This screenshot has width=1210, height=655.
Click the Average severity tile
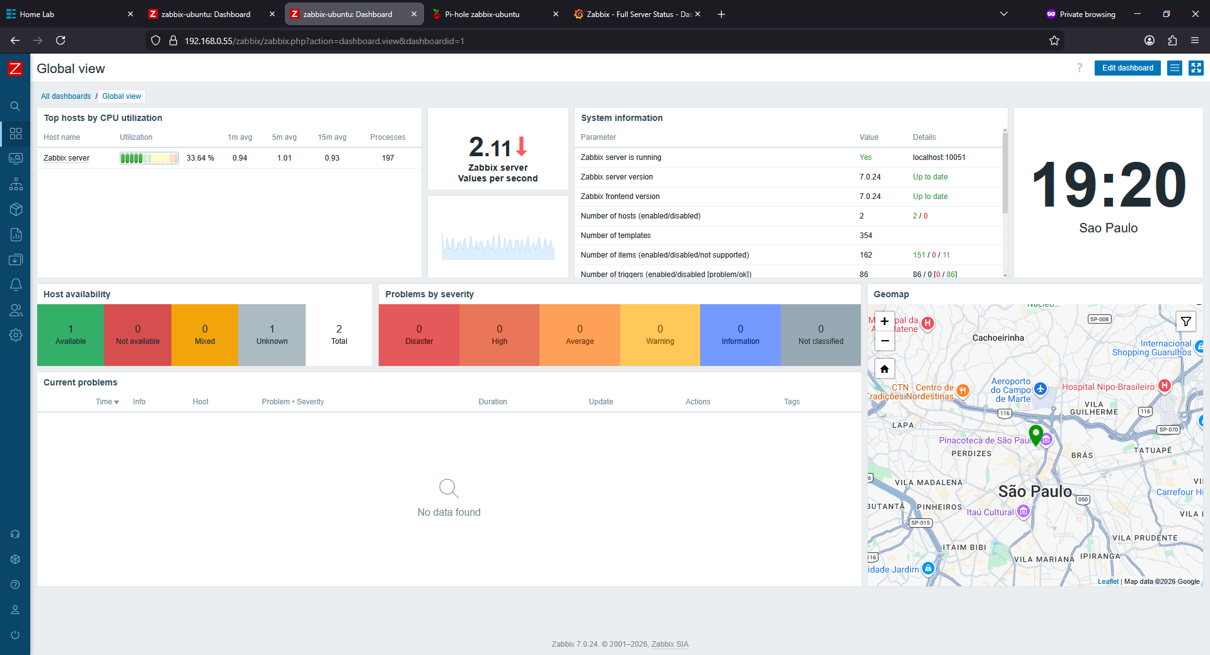point(580,335)
